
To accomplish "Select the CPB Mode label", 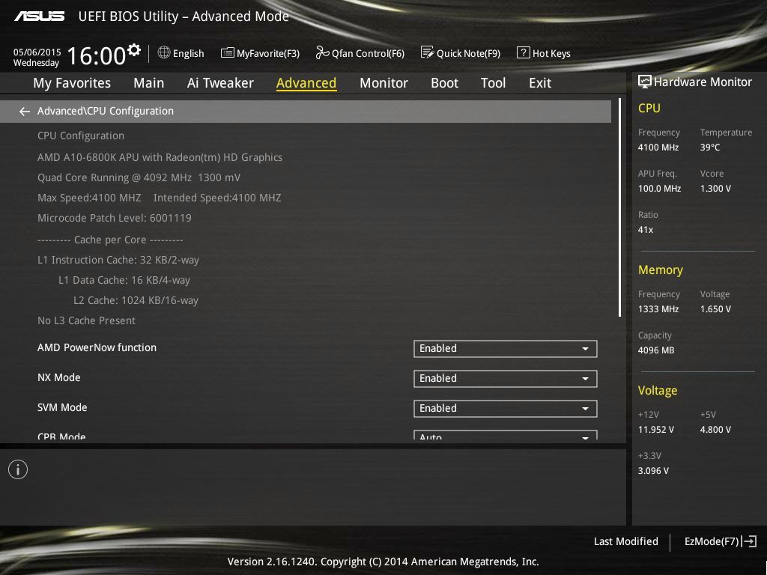I will (61, 436).
